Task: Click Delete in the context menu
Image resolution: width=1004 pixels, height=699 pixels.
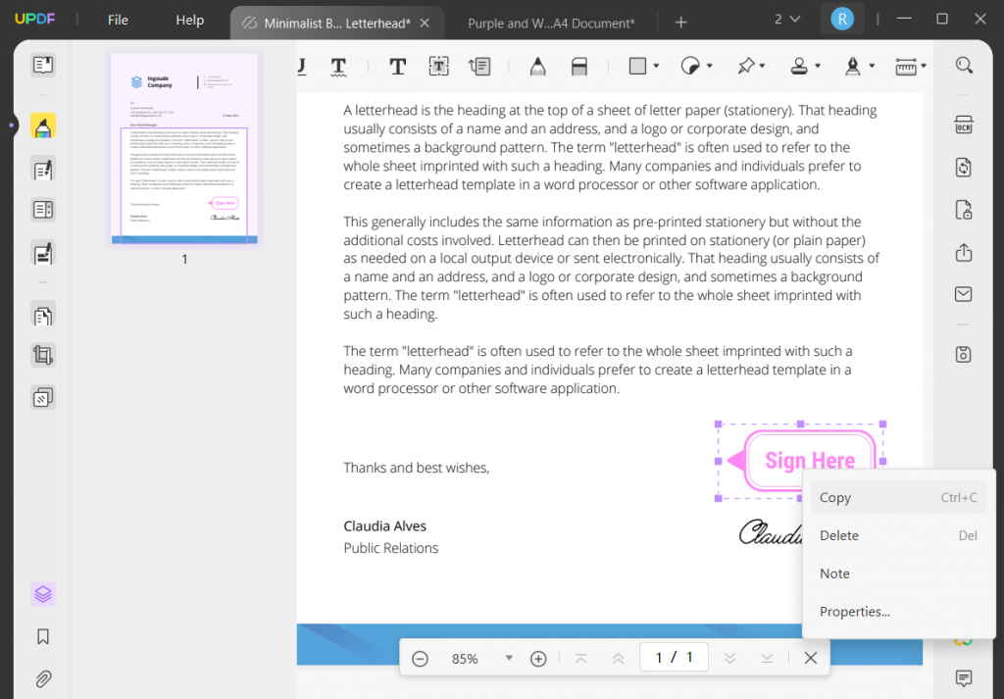Action: pos(838,535)
